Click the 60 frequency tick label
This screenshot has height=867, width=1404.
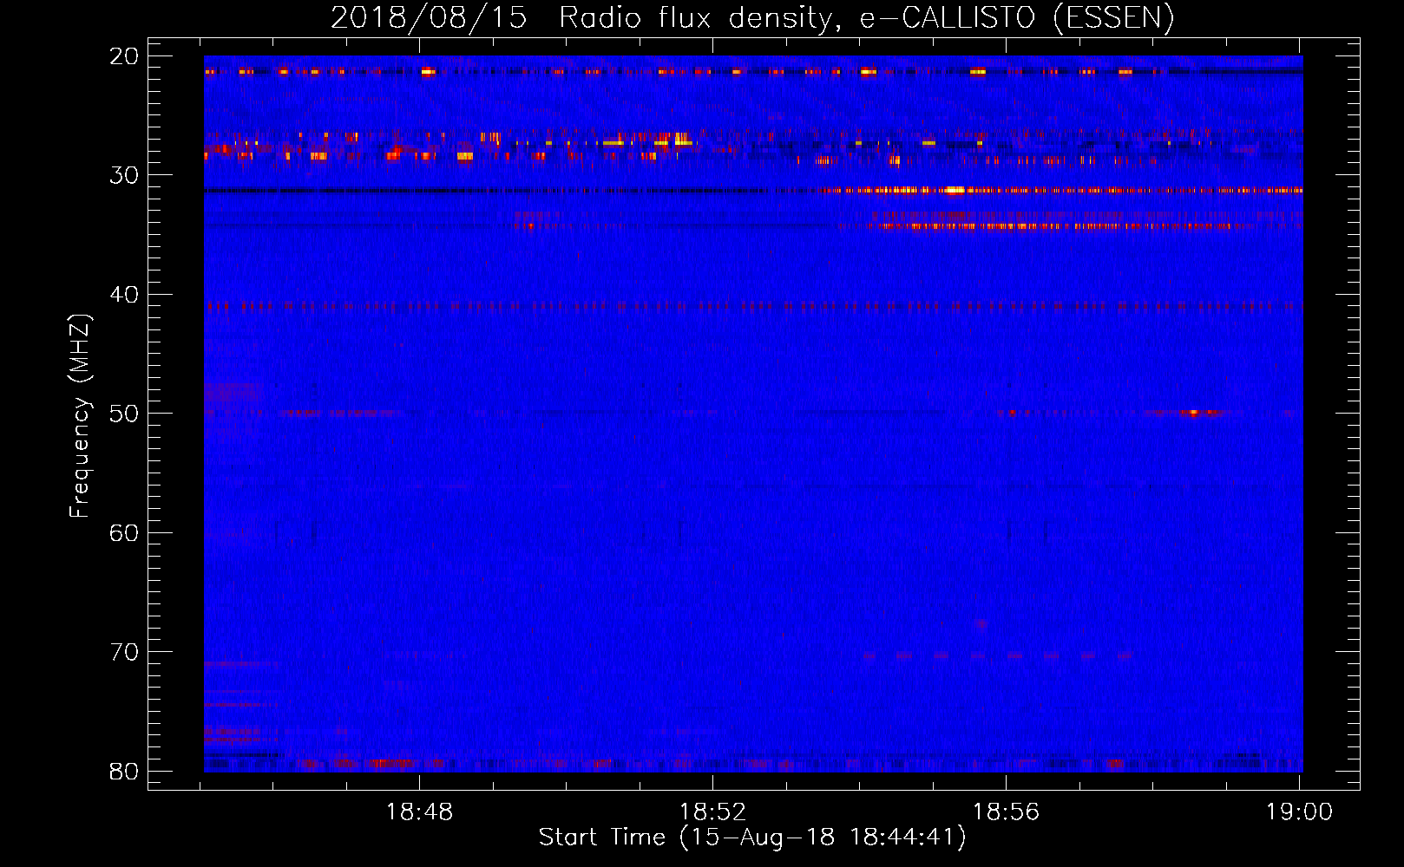point(124,532)
